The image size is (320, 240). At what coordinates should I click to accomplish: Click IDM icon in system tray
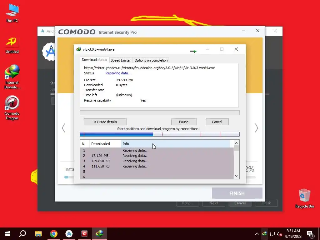pos(264,234)
